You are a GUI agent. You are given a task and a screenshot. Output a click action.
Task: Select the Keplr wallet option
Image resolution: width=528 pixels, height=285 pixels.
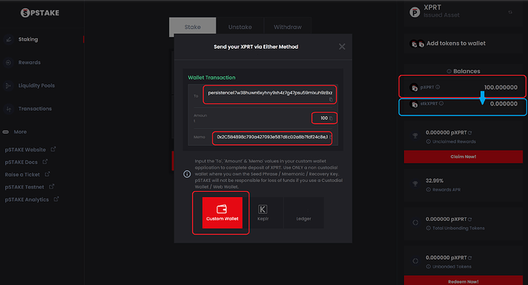tap(262, 212)
